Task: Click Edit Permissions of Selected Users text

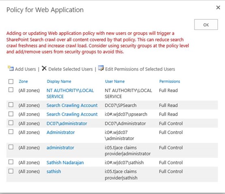Action: [x=140, y=69]
